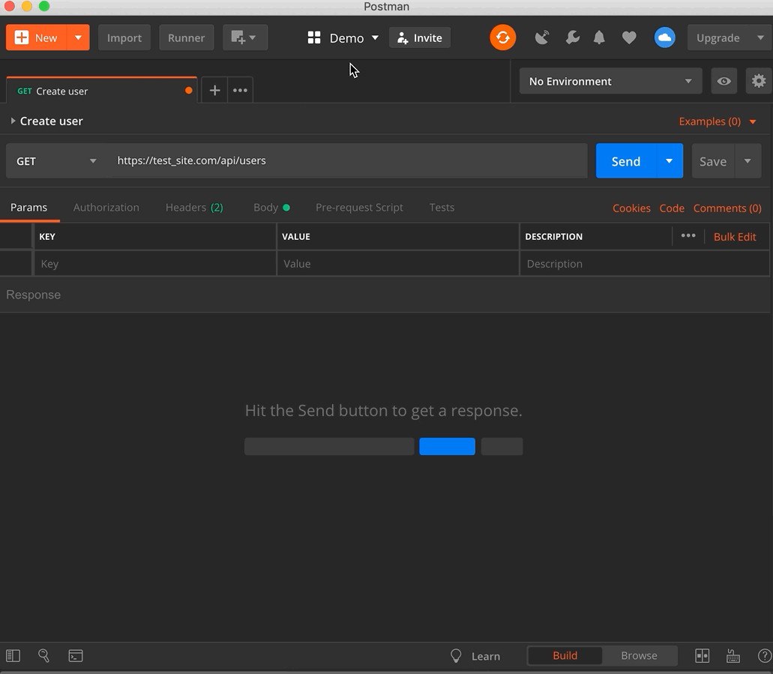Image resolution: width=773 pixels, height=674 pixels.
Task: Open the params column options ellipsis
Action: [x=688, y=235]
